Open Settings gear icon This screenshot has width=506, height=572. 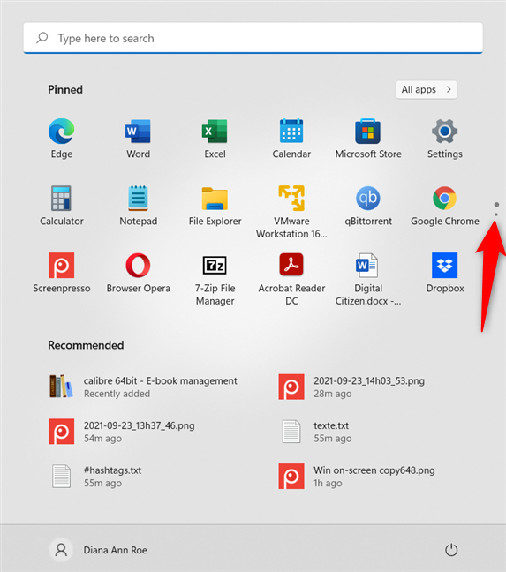[445, 139]
